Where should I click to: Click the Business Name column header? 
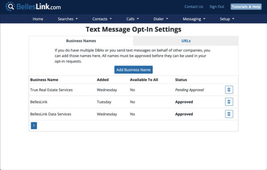pos(44,79)
